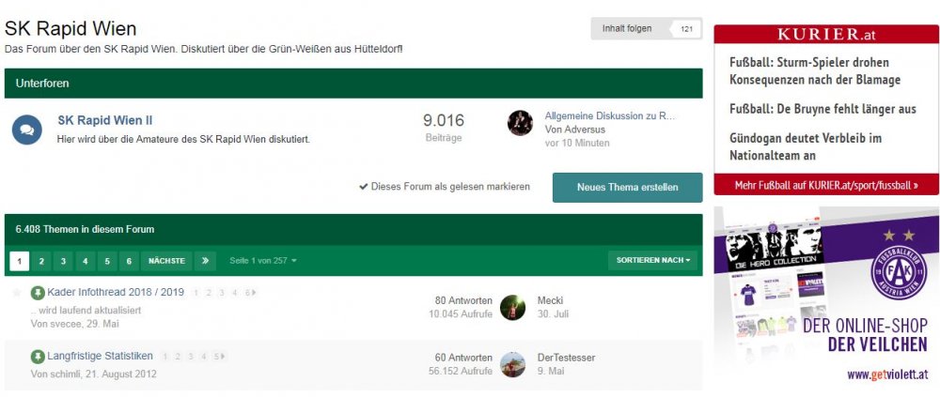Open Sturm-Spieler drohen Konsequenzen headline
This screenshot has height=397, width=940.
coord(815,70)
